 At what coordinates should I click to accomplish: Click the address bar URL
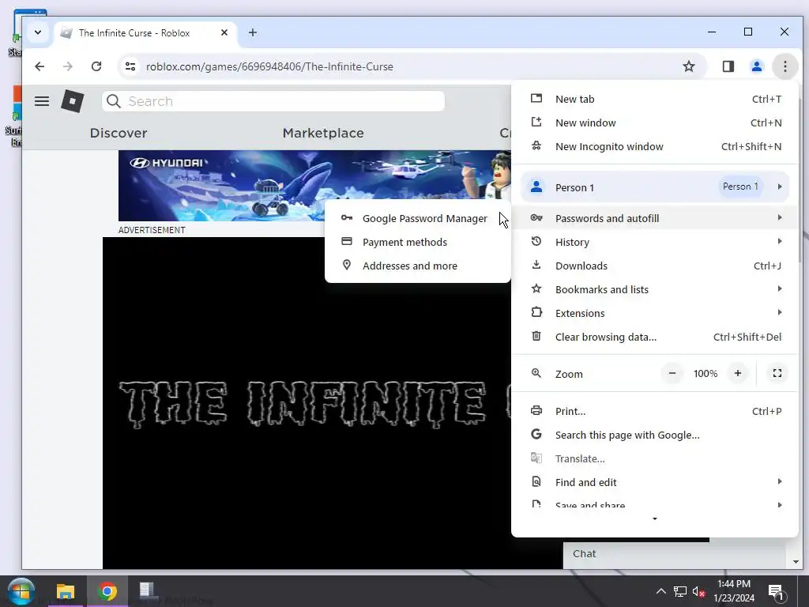[269, 66]
